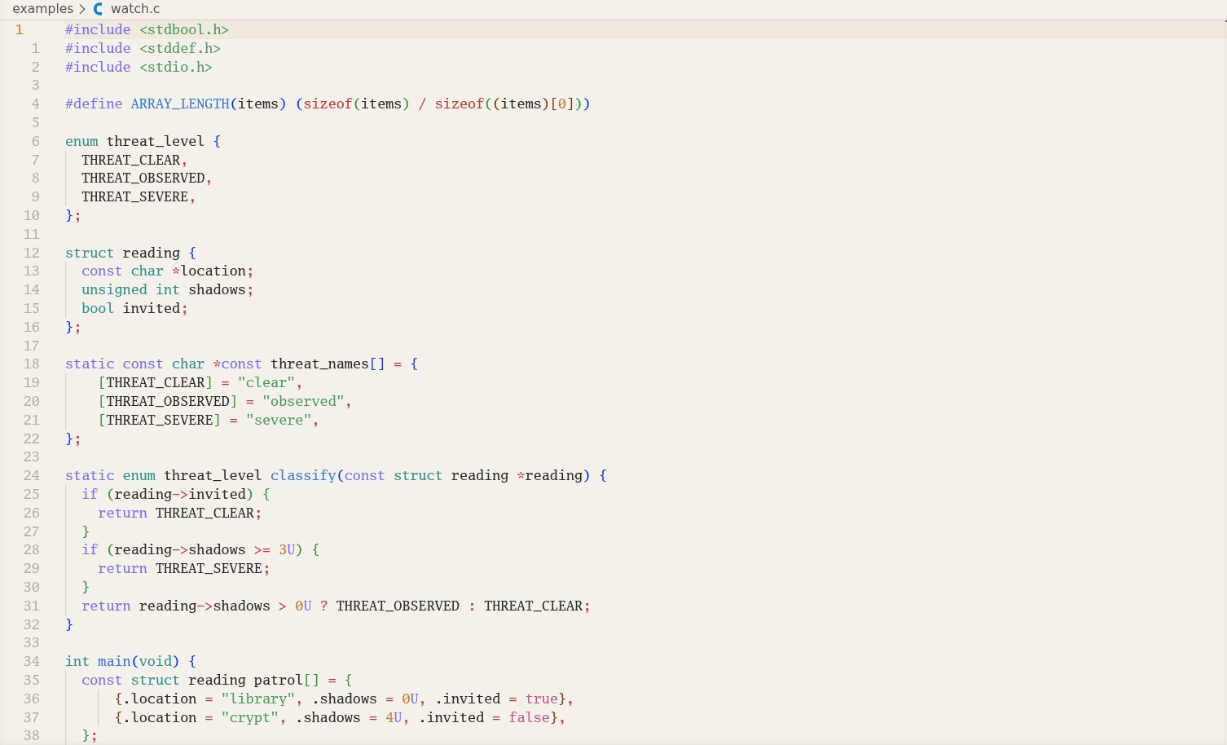This screenshot has height=745, width=1227.
Task: Click 'enum threat_level {' declaration
Action: (143, 141)
